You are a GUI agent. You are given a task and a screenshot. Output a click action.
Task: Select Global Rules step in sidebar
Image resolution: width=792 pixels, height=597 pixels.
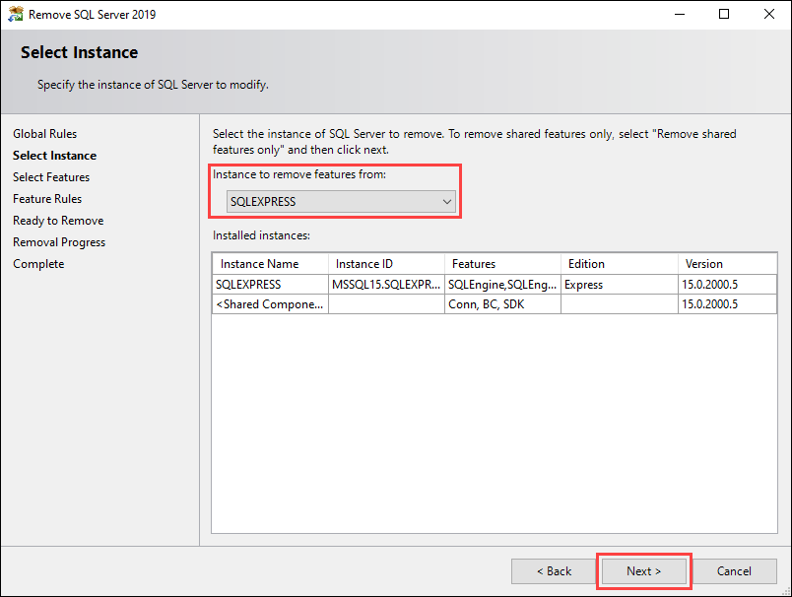click(45, 134)
